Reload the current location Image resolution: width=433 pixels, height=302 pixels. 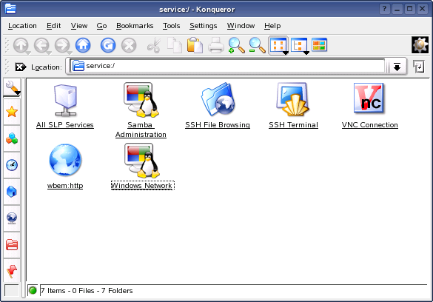pos(108,45)
